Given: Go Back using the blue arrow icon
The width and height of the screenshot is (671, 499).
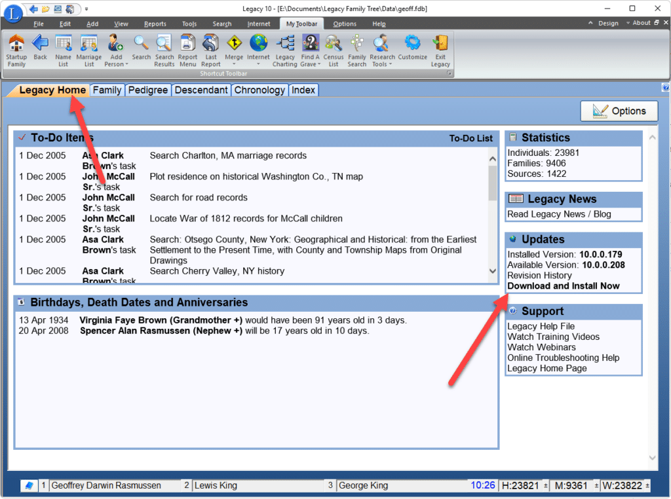Looking at the screenshot, I should click(x=40, y=47).
